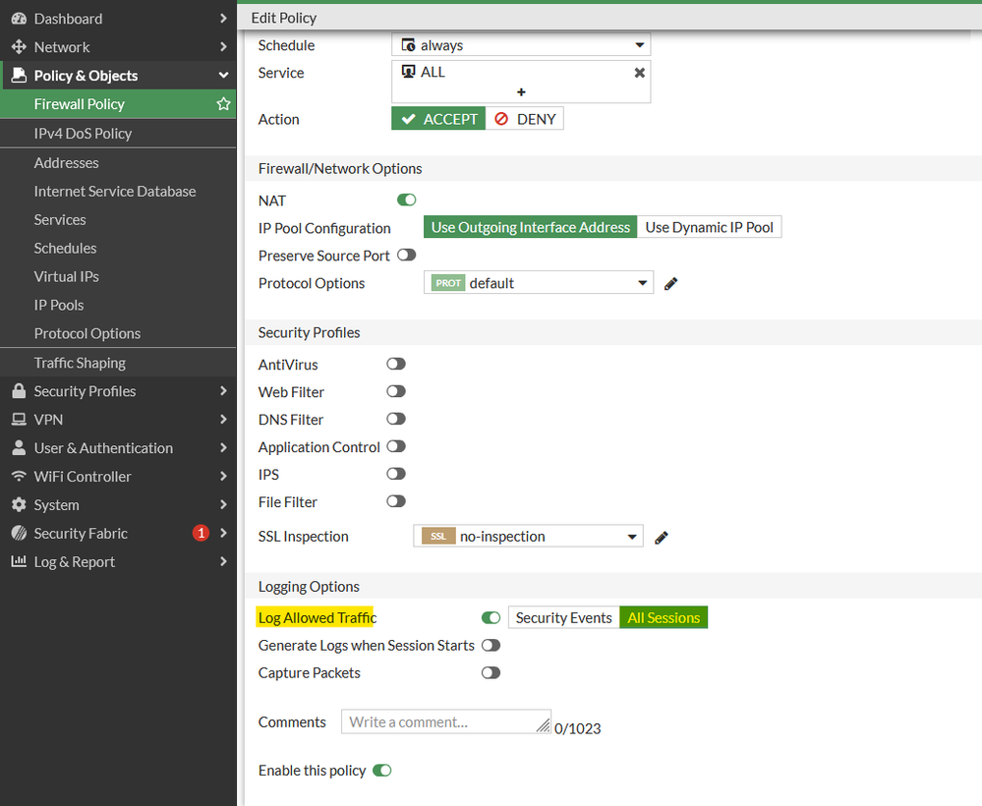
Task: Click the Log & Report chart icon
Action: coord(19,561)
